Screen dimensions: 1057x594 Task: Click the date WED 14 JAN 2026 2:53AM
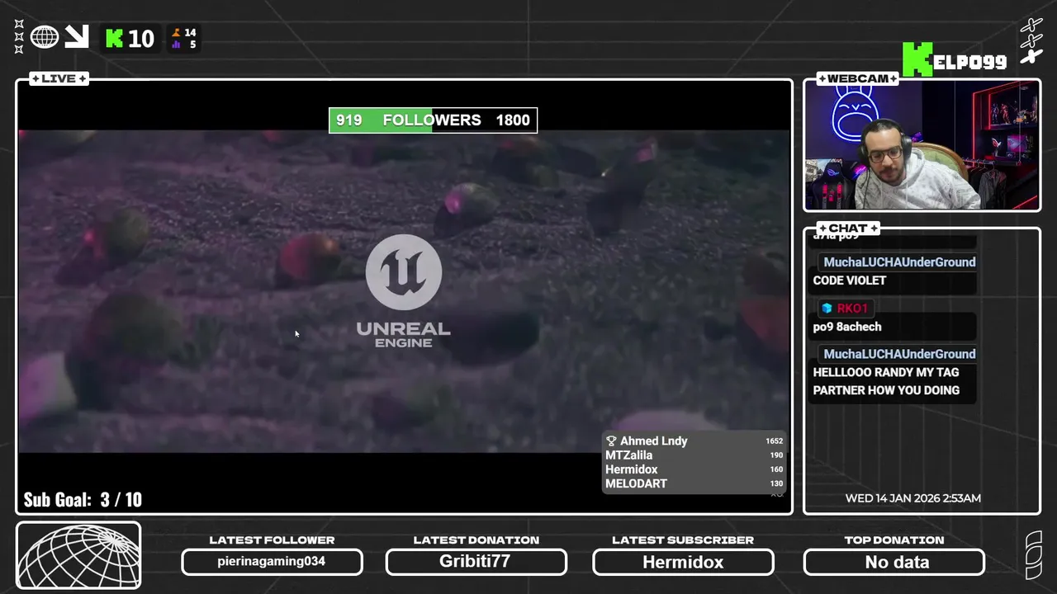point(913,498)
